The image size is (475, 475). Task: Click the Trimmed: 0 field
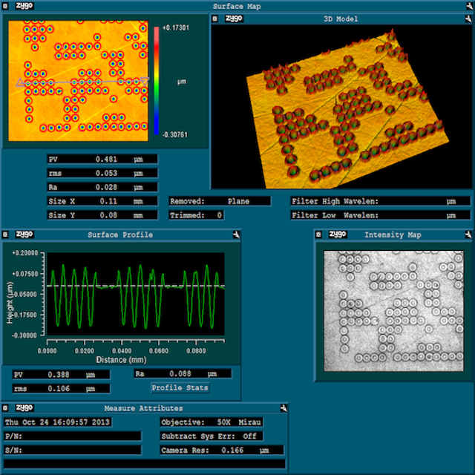(x=196, y=215)
